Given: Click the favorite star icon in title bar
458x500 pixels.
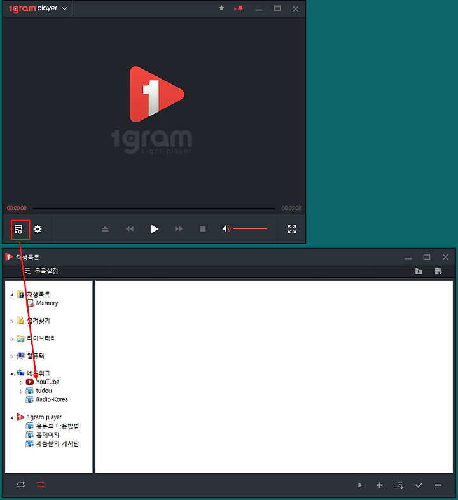Looking at the screenshot, I should (x=221, y=8).
